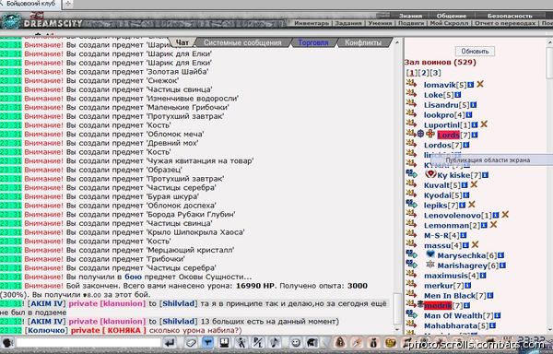Switch to the Чат tab
Viewport: 553px width, 354px height.
pos(182,42)
